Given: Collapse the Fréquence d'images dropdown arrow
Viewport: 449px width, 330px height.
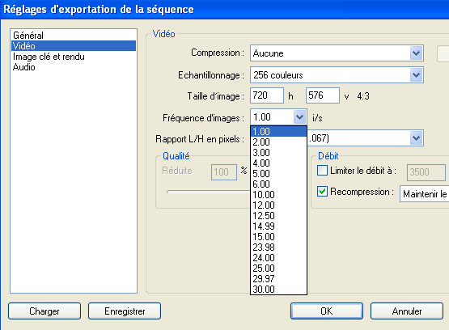Looking at the screenshot, I should tap(299, 117).
